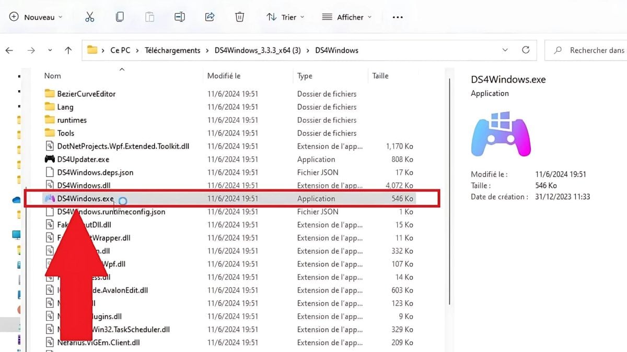Go up one folder with the up arrow
Image resolution: width=627 pixels, height=352 pixels.
pos(68,51)
